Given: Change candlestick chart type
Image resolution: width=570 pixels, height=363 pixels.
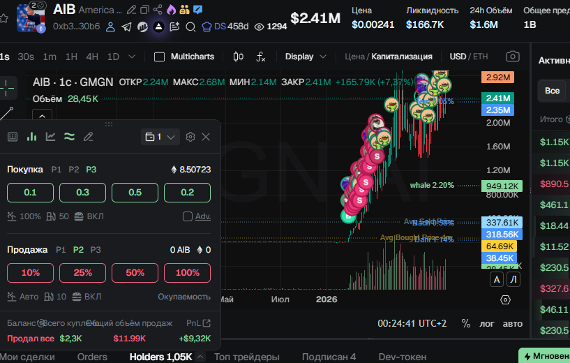Looking at the screenshot, I should coord(239,57).
